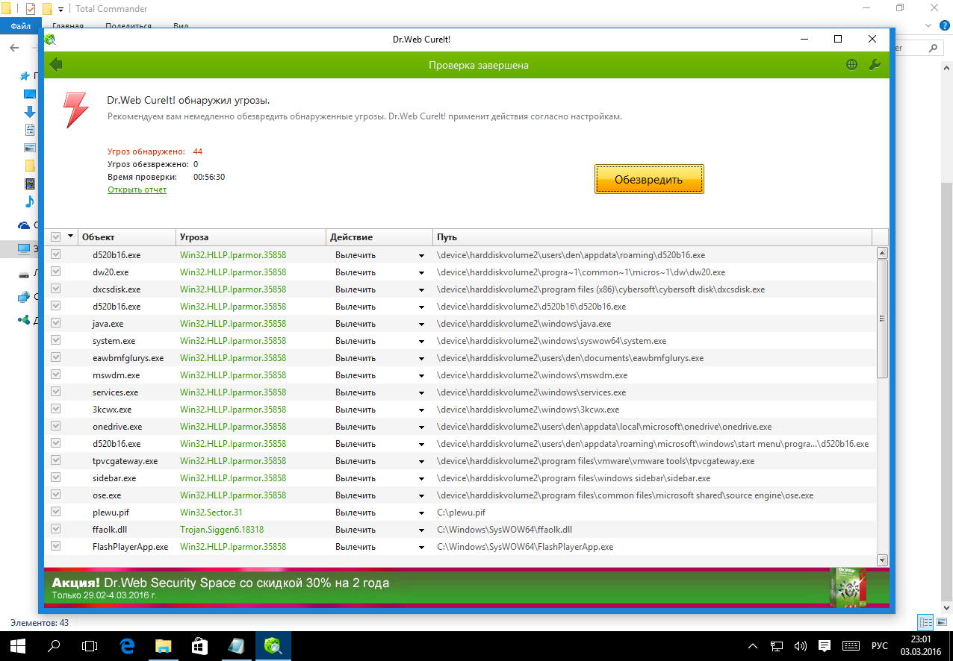Open the Открыть отчет link
This screenshot has width=953, height=661.
(137, 189)
